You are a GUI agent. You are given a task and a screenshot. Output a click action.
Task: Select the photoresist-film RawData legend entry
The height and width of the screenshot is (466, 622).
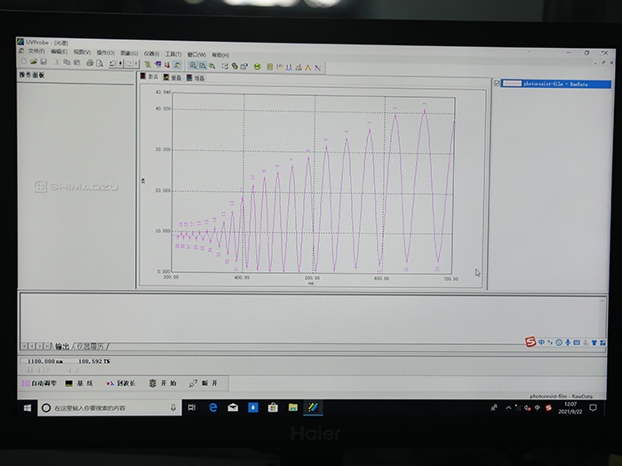click(554, 84)
